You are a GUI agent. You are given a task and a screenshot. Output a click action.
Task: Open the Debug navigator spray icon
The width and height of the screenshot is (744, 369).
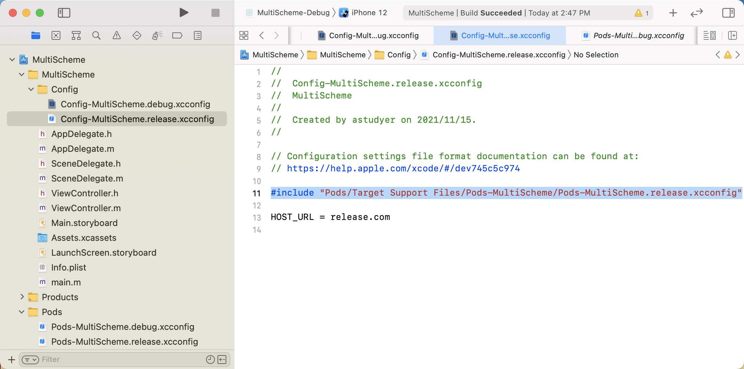point(157,35)
